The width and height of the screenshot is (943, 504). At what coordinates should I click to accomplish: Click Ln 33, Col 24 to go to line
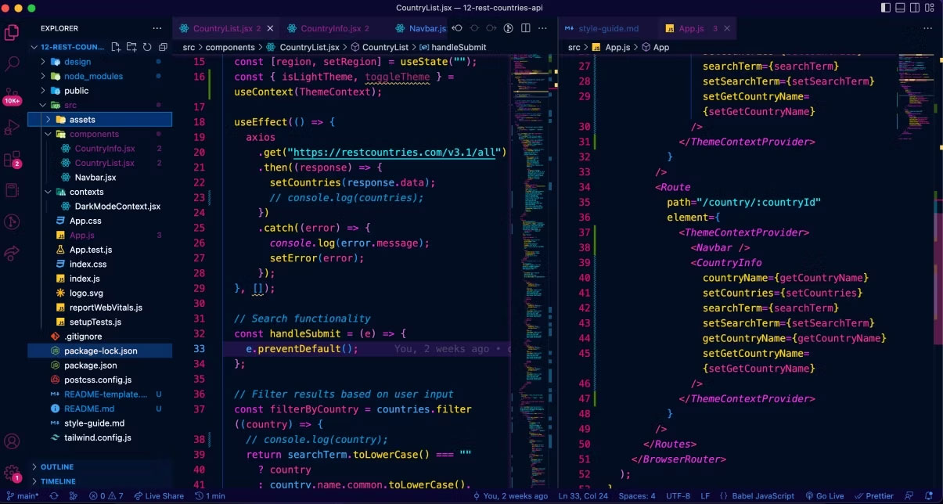[582, 495]
